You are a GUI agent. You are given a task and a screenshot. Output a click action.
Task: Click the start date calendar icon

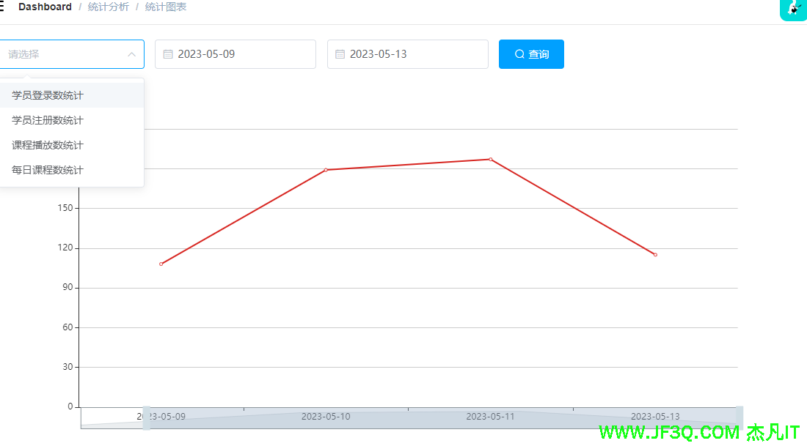pyautogui.click(x=167, y=54)
